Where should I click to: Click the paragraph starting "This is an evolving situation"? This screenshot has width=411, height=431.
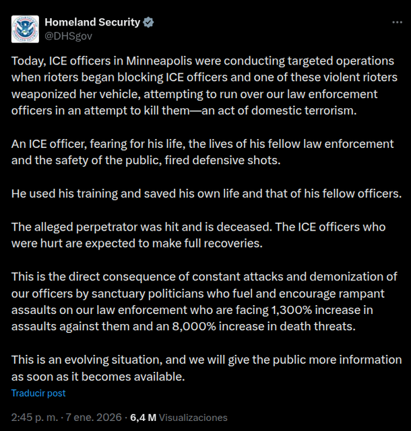tap(202, 367)
